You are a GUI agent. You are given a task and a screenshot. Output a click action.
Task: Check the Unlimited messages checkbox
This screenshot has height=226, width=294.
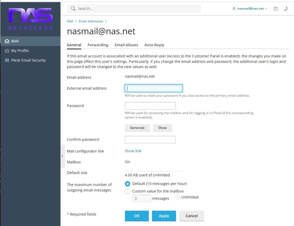pyautogui.click(x=178, y=197)
